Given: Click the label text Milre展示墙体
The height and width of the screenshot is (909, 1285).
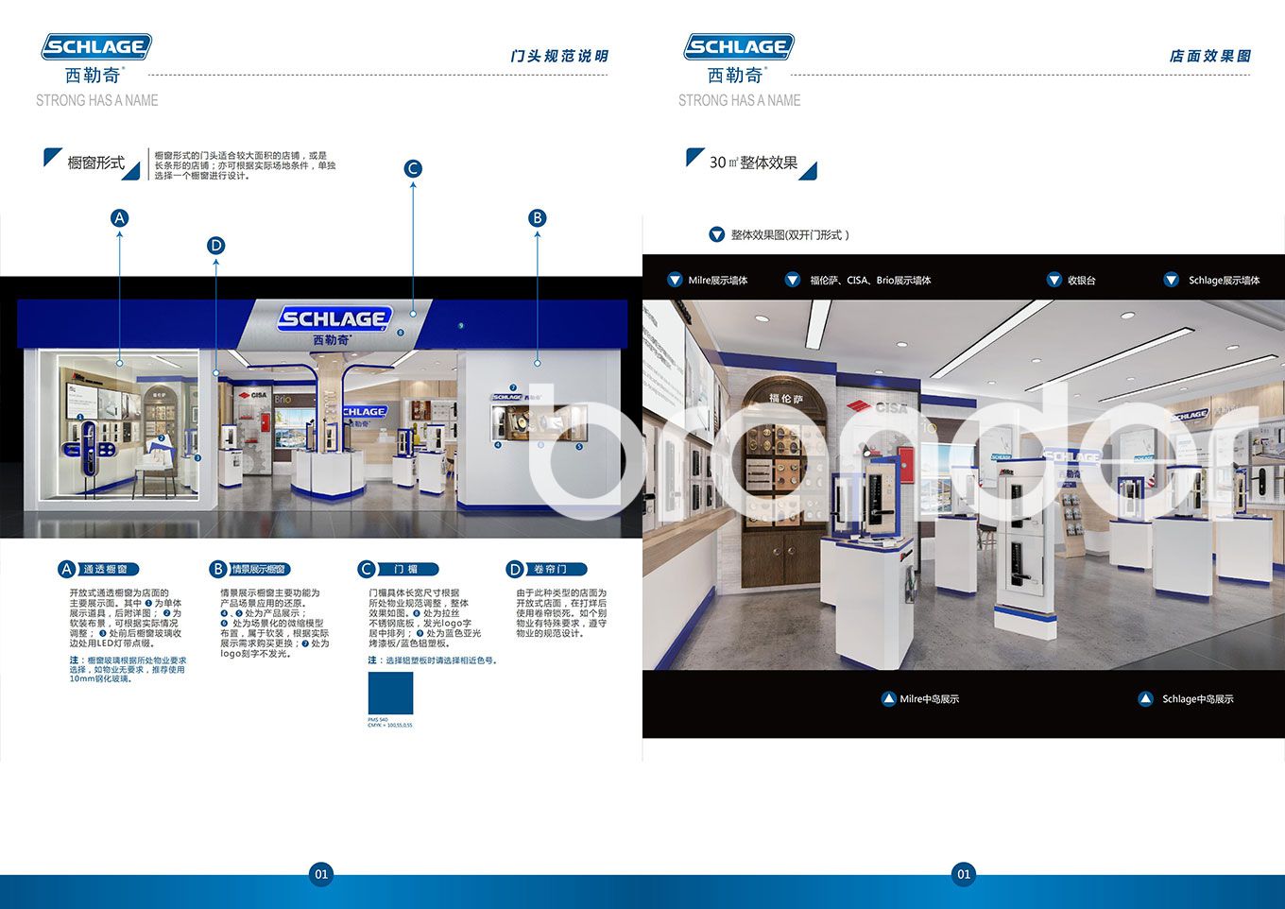Looking at the screenshot, I should point(718,281).
